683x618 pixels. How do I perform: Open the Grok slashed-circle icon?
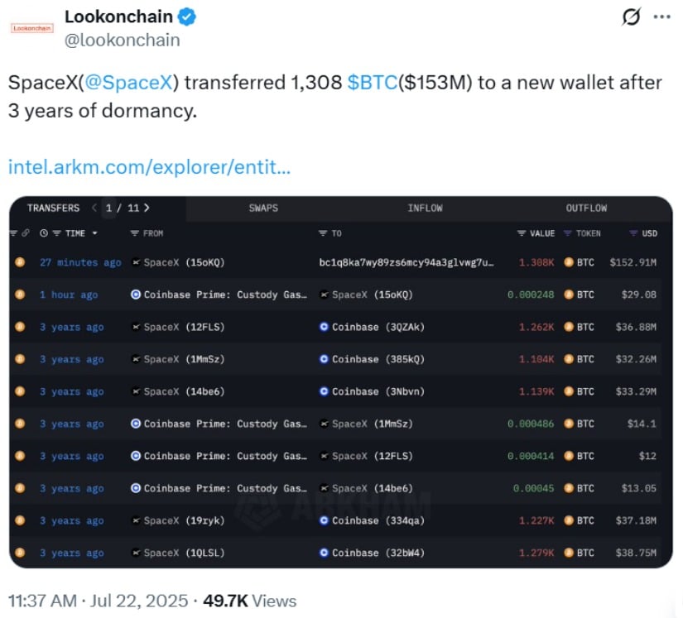(631, 17)
